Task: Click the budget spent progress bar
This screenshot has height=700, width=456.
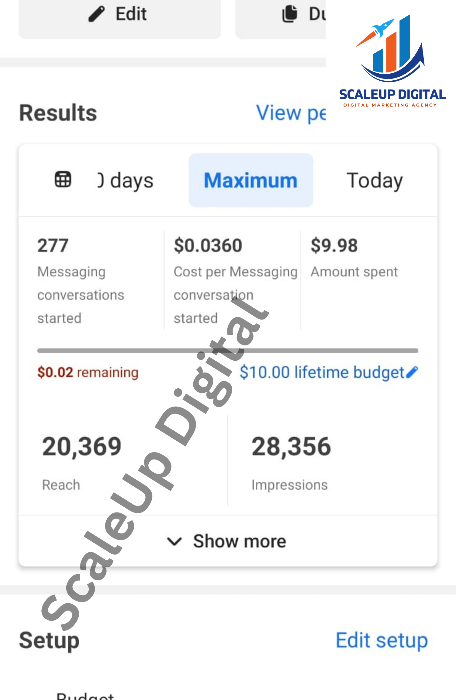Action: coord(227,351)
